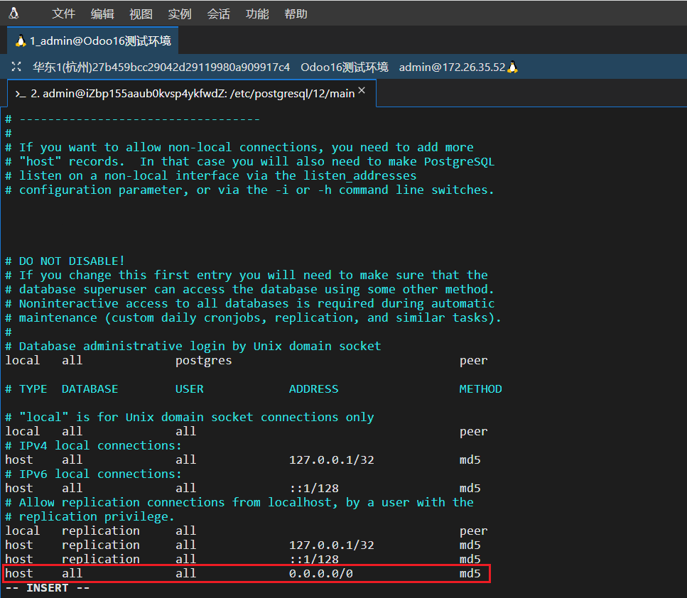The width and height of the screenshot is (687, 598).
Task: Open the 功能 menu
Action: pos(257,14)
